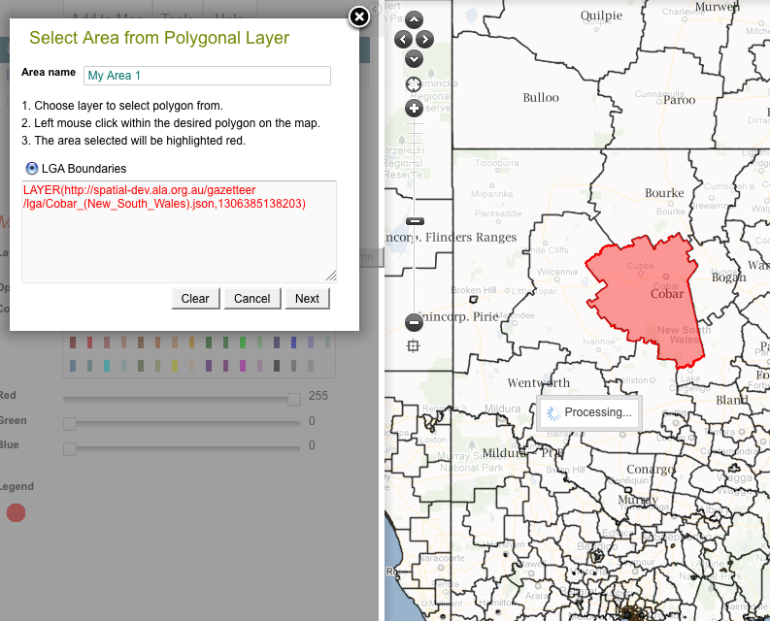The image size is (770, 621).
Task: Pan the map up with arrow control
Action: point(415,19)
